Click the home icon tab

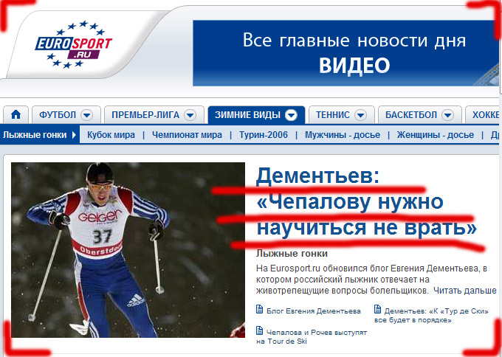[x=16, y=114]
